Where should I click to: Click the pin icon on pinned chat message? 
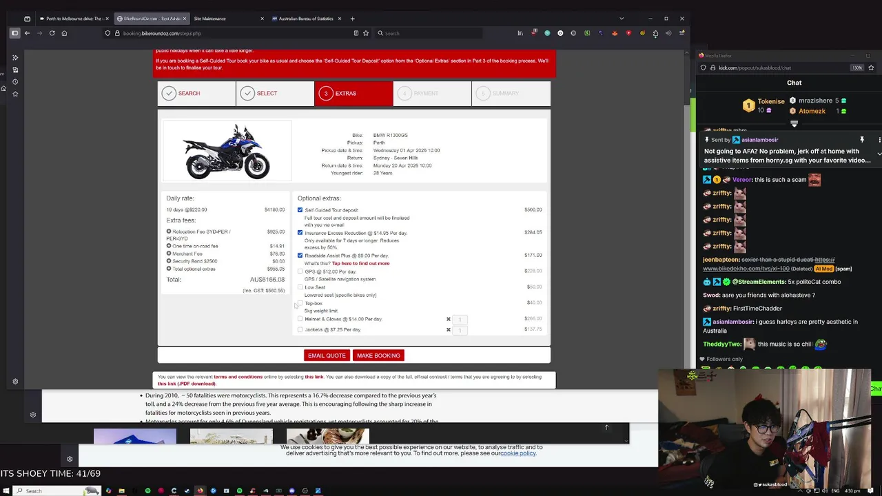click(x=861, y=140)
